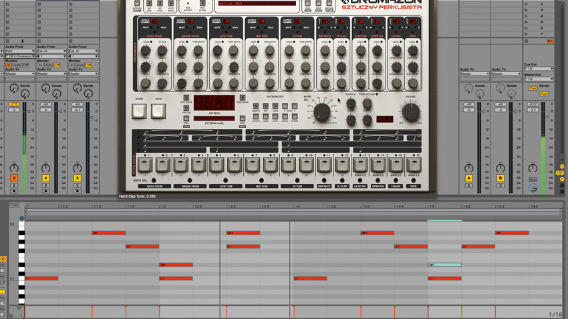Click the PREV pattern button
Image resolution: width=568 pixels, height=319 pixels.
(x=186, y=118)
